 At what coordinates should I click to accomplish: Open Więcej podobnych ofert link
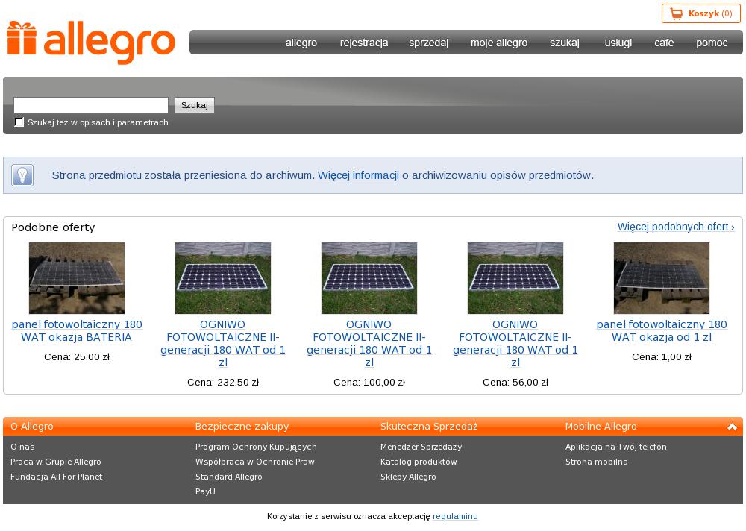click(x=676, y=227)
